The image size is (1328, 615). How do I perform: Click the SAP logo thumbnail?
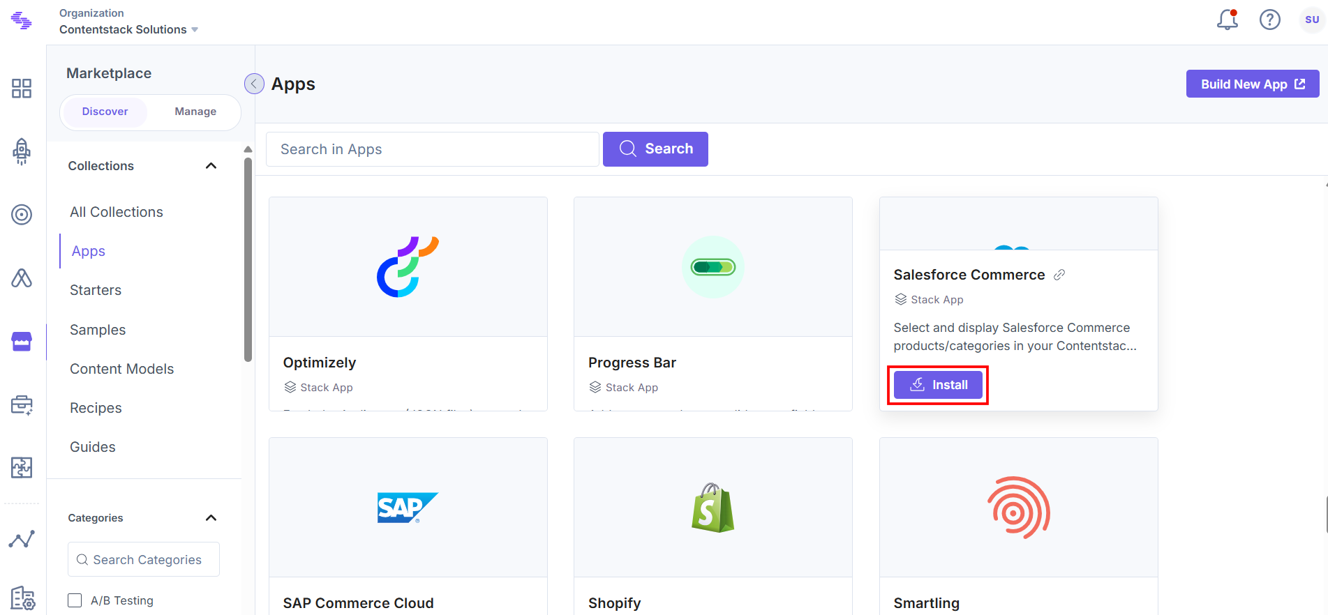pyautogui.click(x=408, y=508)
